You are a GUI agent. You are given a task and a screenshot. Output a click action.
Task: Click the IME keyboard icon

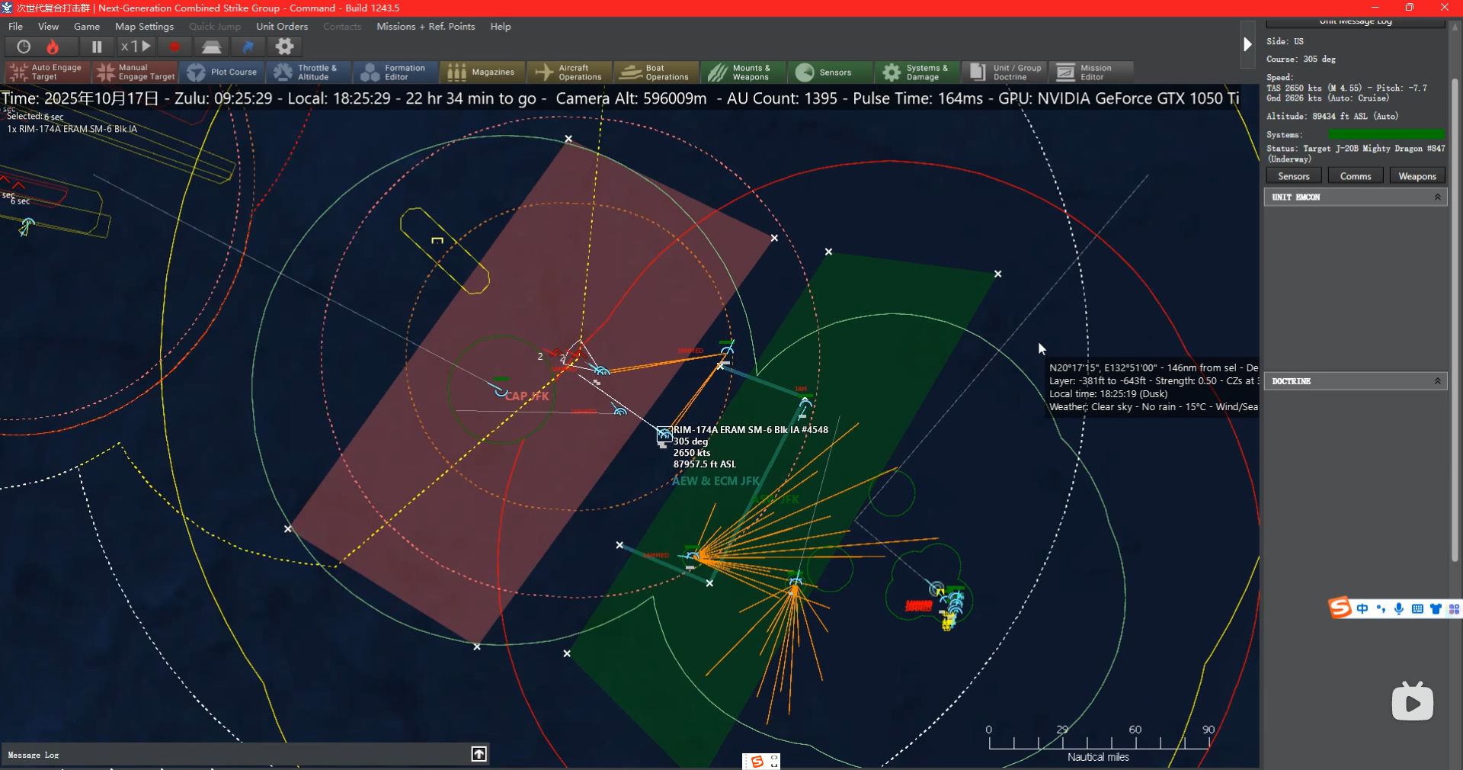(1417, 608)
